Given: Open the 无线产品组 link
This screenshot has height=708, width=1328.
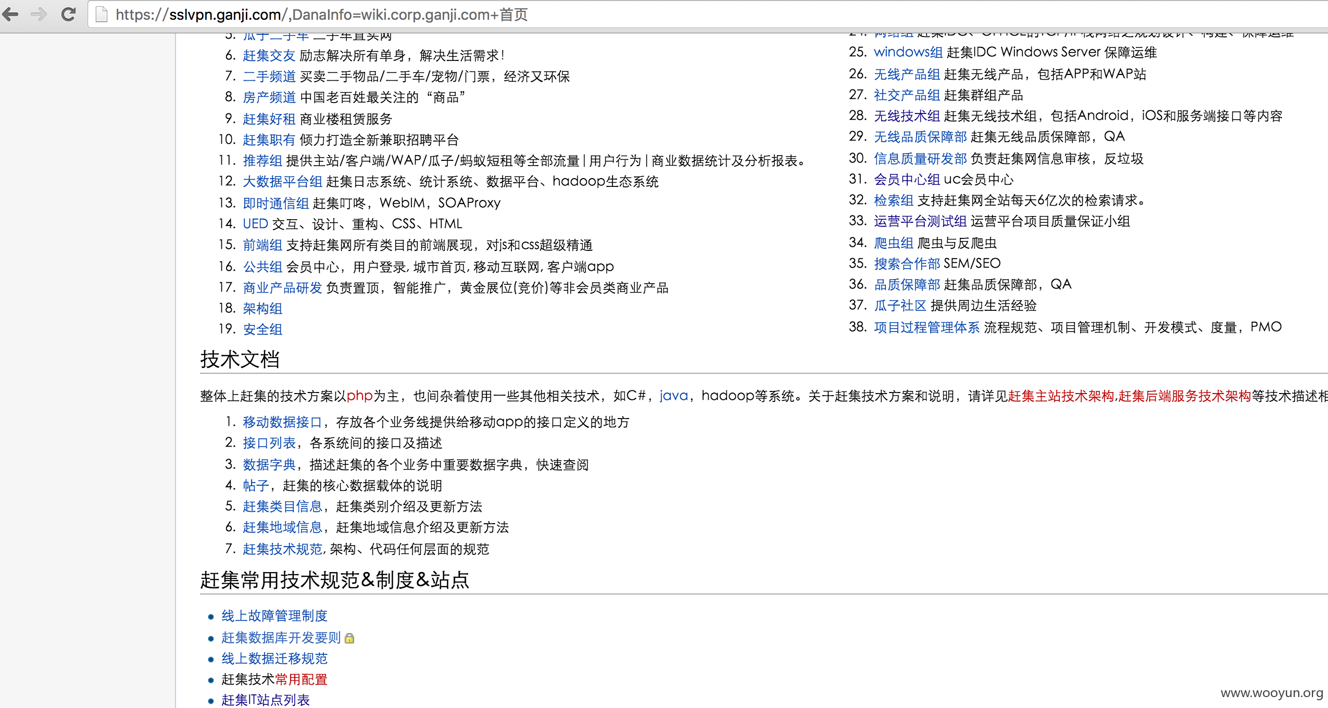Looking at the screenshot, I should [x=907, y=74].
